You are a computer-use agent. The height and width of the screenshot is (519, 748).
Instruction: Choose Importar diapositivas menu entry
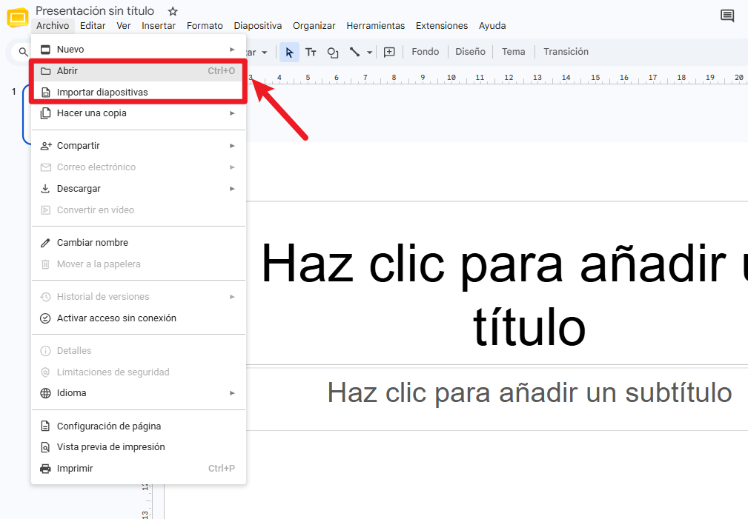point(139,93)
